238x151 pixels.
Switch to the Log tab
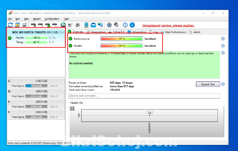coord(154,32)
